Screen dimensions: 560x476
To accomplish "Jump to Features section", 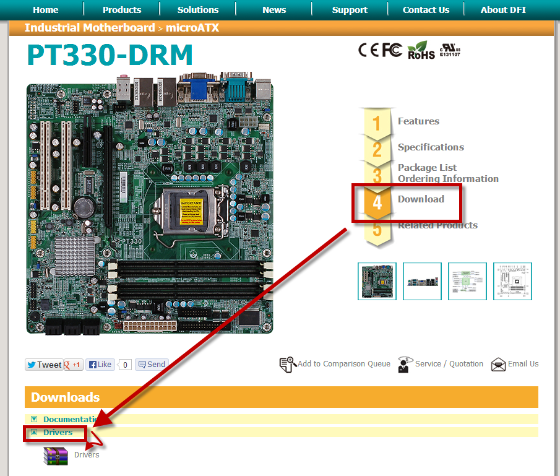I will tap(418, 121).
